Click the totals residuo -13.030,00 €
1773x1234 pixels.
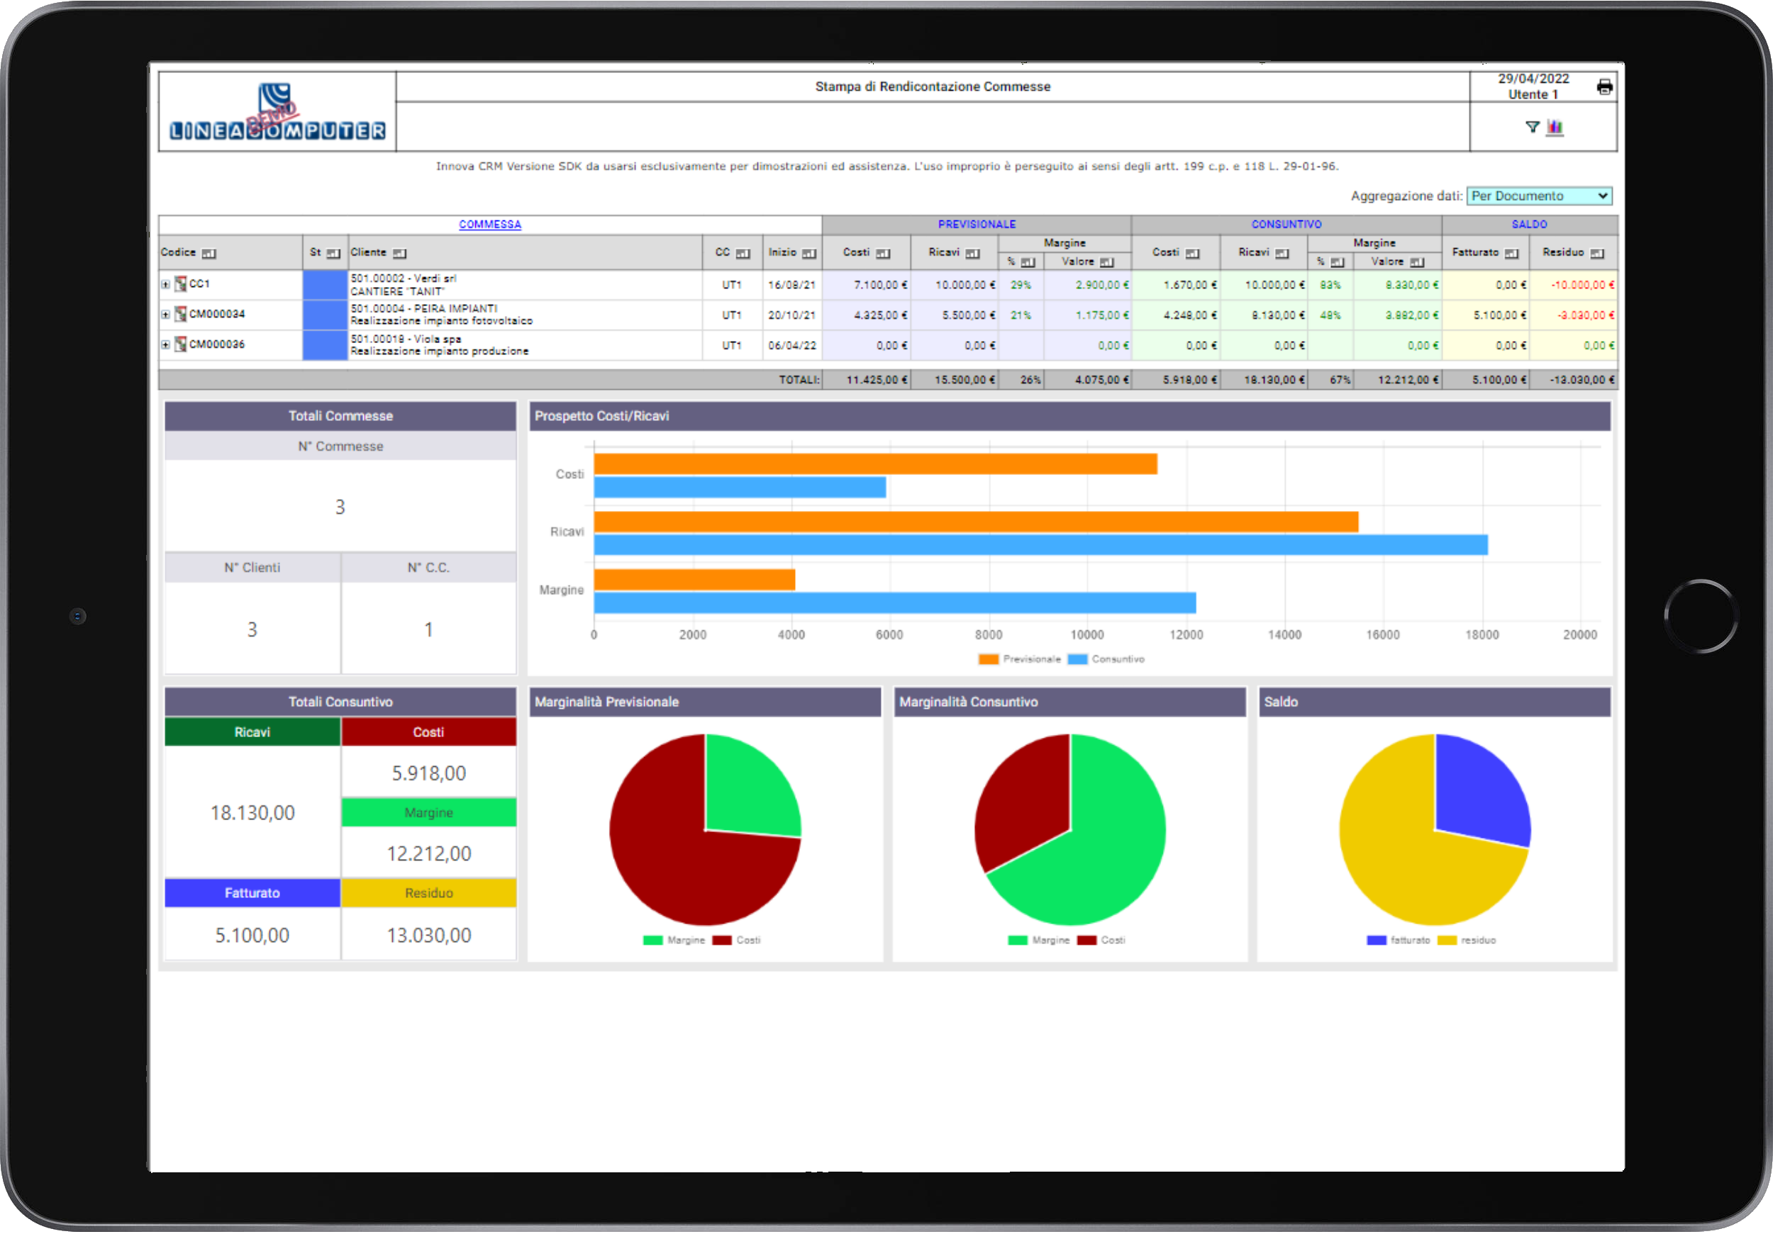(x=1582, y=380)
